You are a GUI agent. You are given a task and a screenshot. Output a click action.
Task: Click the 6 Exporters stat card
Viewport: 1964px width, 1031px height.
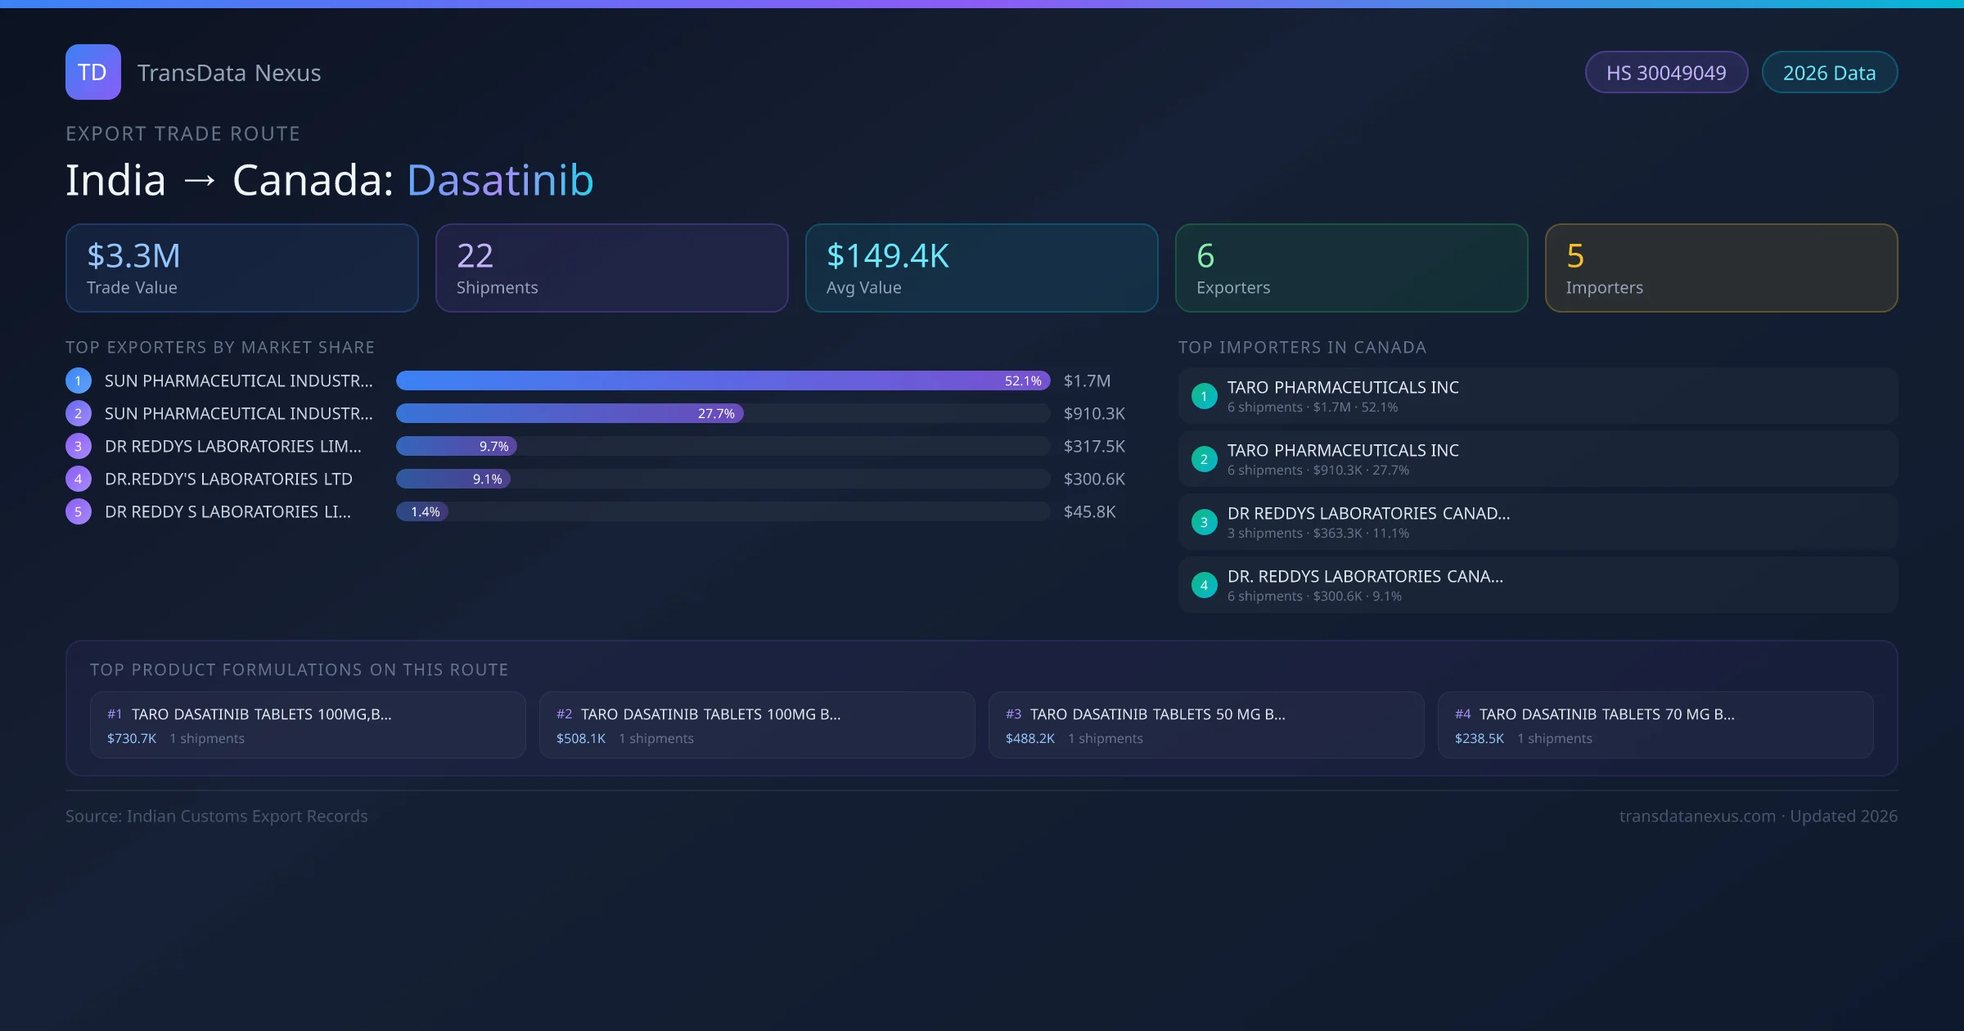click(1351, 268)
